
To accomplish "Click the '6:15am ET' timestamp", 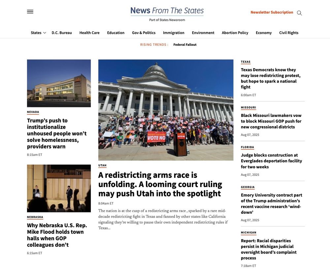I will tap(35, 253).
